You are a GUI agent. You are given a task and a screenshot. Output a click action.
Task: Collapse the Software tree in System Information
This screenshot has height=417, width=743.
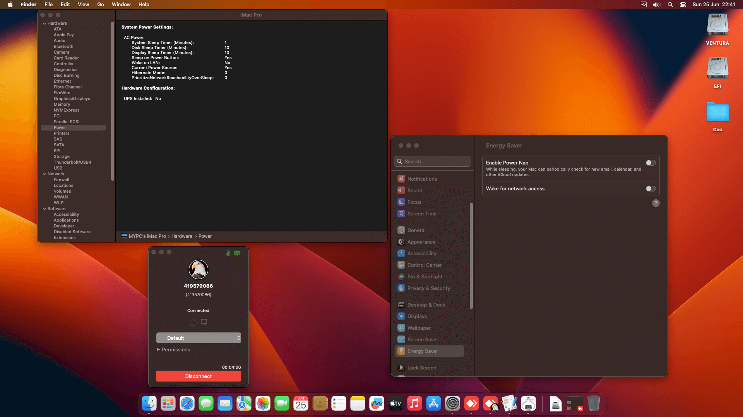tap(44, 209)
